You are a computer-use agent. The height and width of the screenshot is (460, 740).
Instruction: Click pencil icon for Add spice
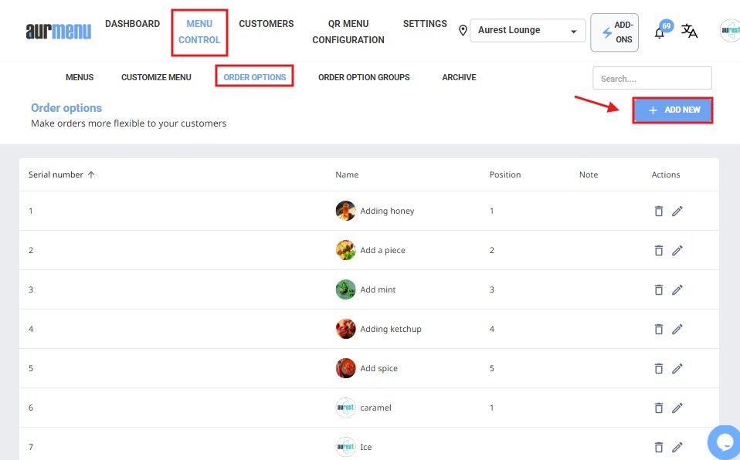click(x=677, y=368)
